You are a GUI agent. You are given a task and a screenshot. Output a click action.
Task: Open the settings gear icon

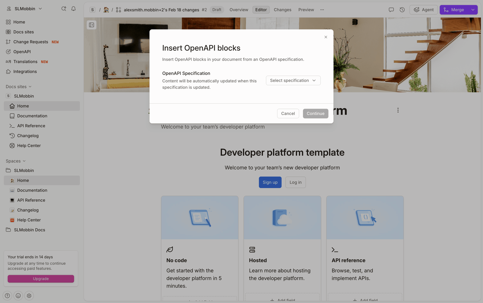pyautogui.click(x=29, y=296)
